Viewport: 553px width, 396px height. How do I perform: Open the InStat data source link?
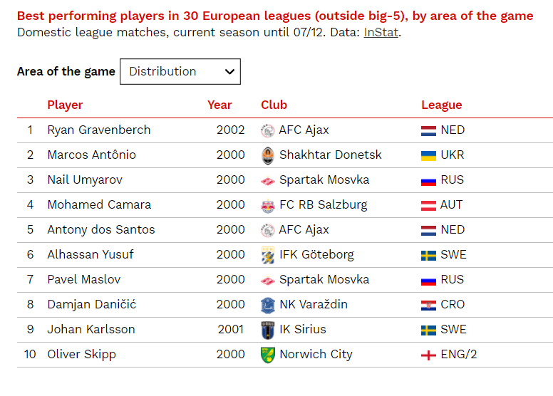[381, 33]
